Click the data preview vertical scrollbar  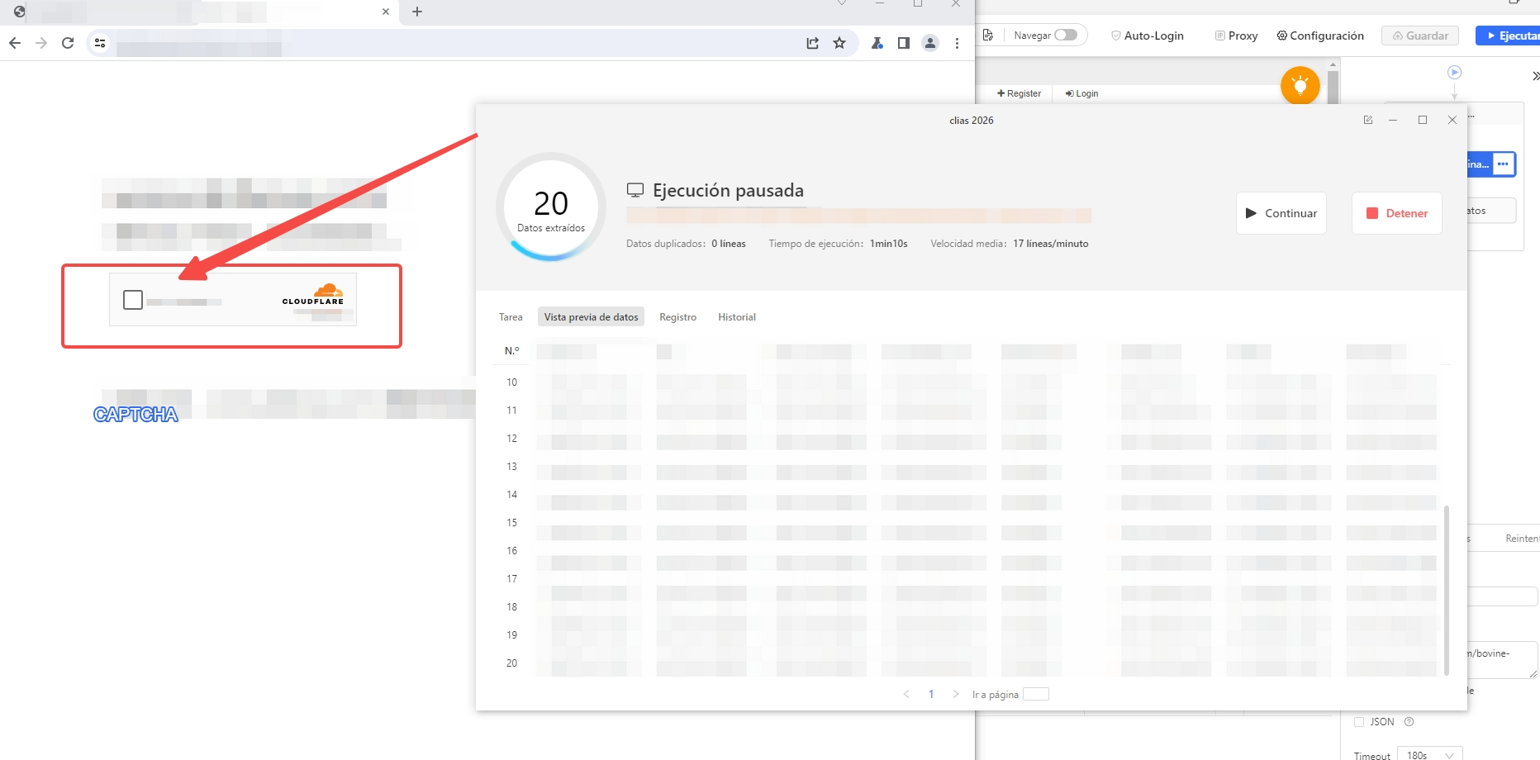[x=1446, y=590]
